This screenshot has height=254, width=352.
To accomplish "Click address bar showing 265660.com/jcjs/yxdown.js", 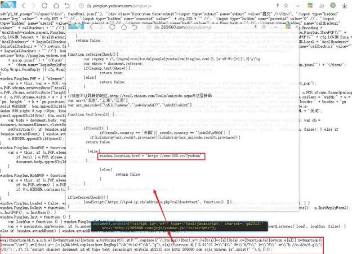I will (186, 27).
